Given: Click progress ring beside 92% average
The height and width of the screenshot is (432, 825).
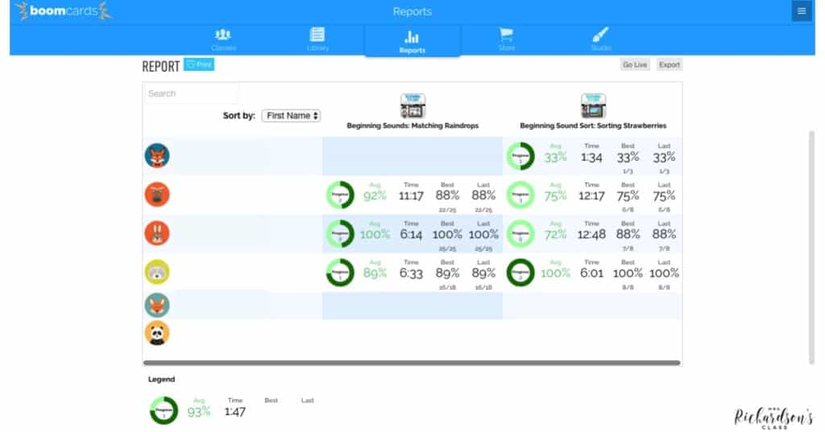Looking at the screenshot, I should click(340, 195).
